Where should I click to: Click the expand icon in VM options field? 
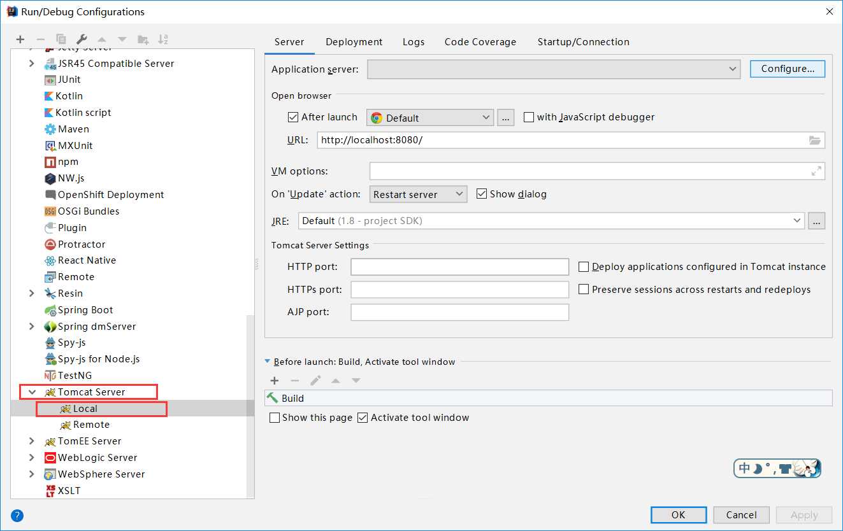[816, 171]
